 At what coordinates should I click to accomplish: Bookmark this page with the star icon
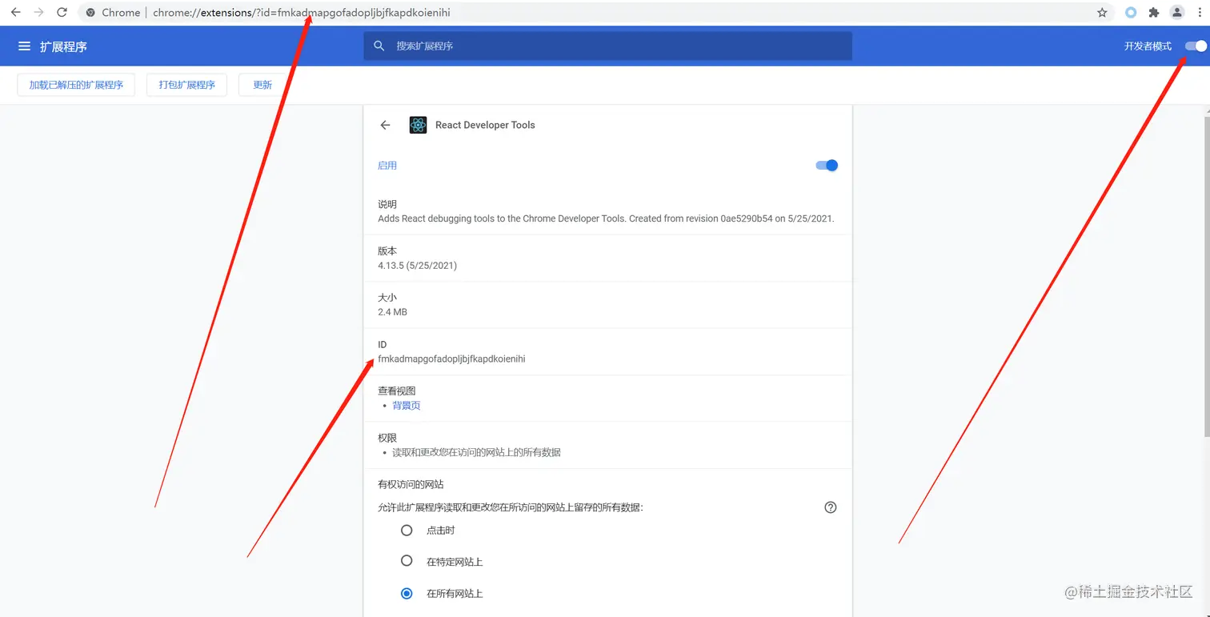pyautogui.click(x=1102, y=13)
